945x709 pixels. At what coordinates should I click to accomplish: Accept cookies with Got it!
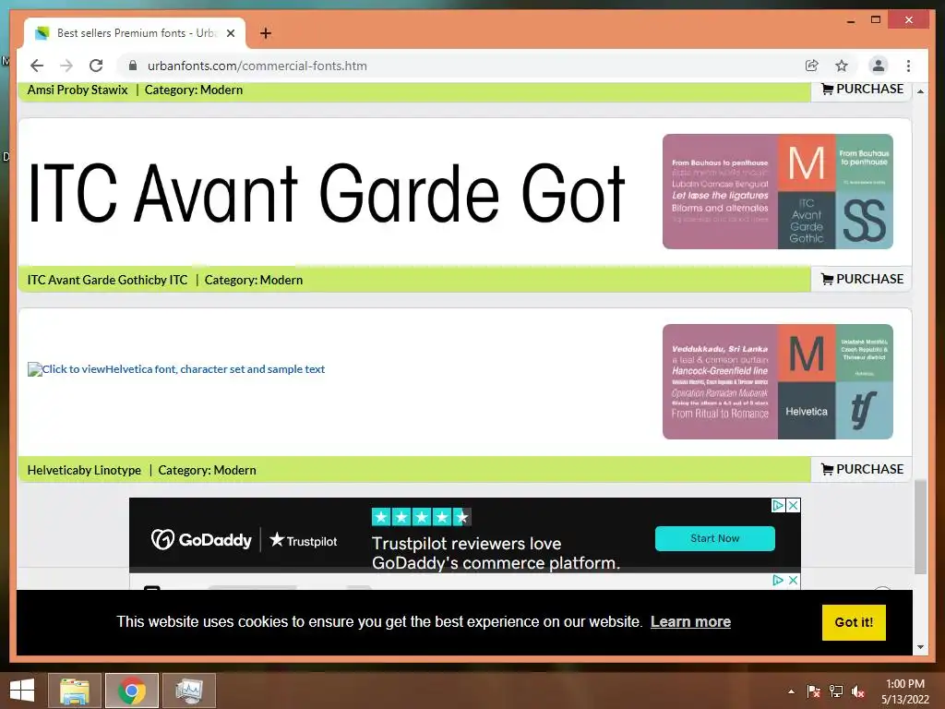tap(854, 622)
